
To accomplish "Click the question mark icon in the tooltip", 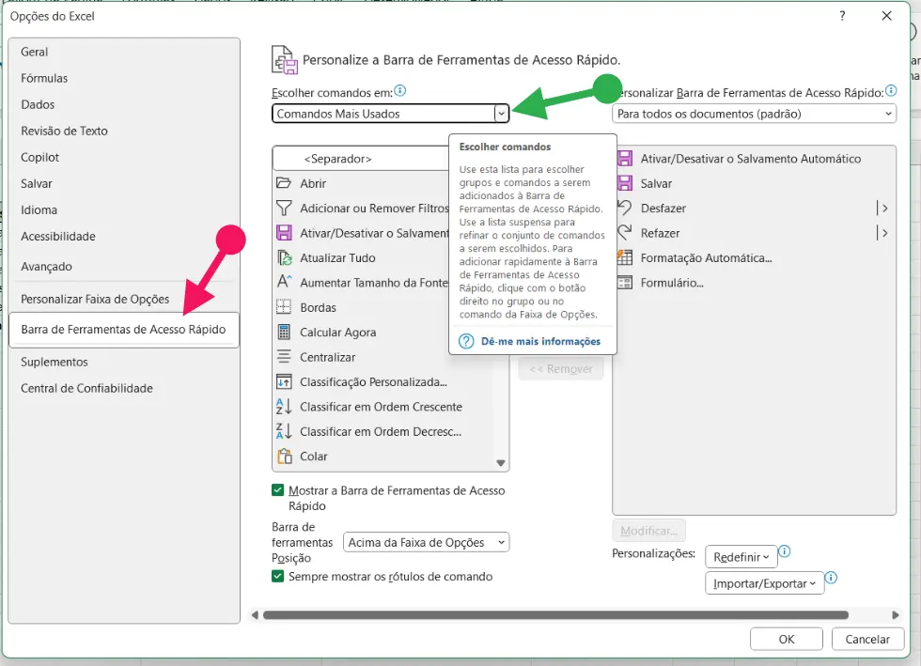I will click(466, 341).
